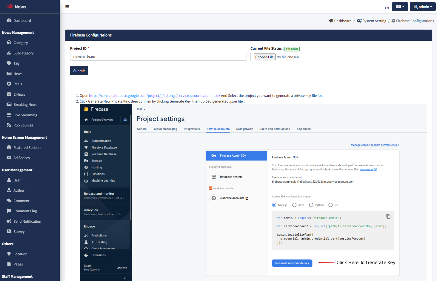Click the Breaking News icon

tap(9, 104)
